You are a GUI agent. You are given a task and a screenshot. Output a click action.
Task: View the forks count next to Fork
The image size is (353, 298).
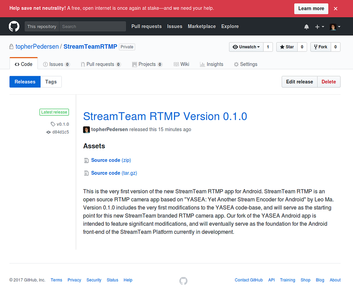(x=335, y=47)
